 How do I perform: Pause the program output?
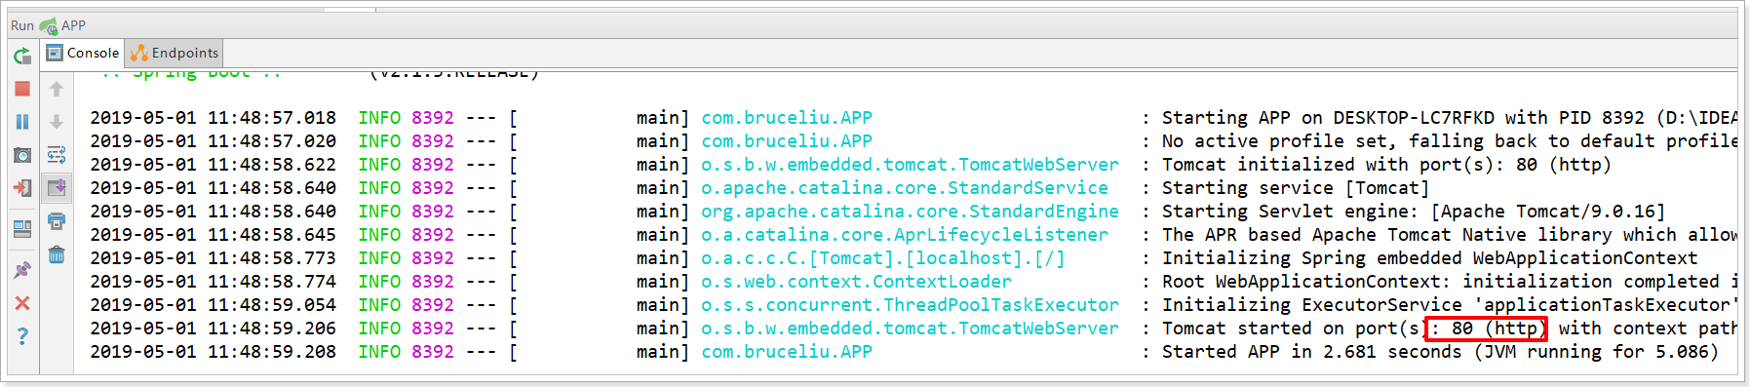point(22,122)
